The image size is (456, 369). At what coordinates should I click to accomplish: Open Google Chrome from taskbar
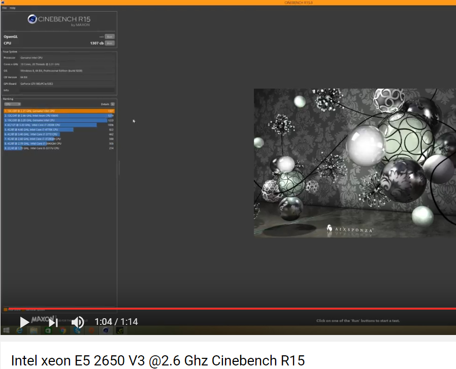[x=62, y=330]
